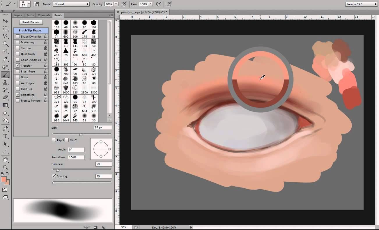This screenshot has width=379, height=230.
Task: Select the Polygonal Lasso tool
Action: click(x=5, y=36)
